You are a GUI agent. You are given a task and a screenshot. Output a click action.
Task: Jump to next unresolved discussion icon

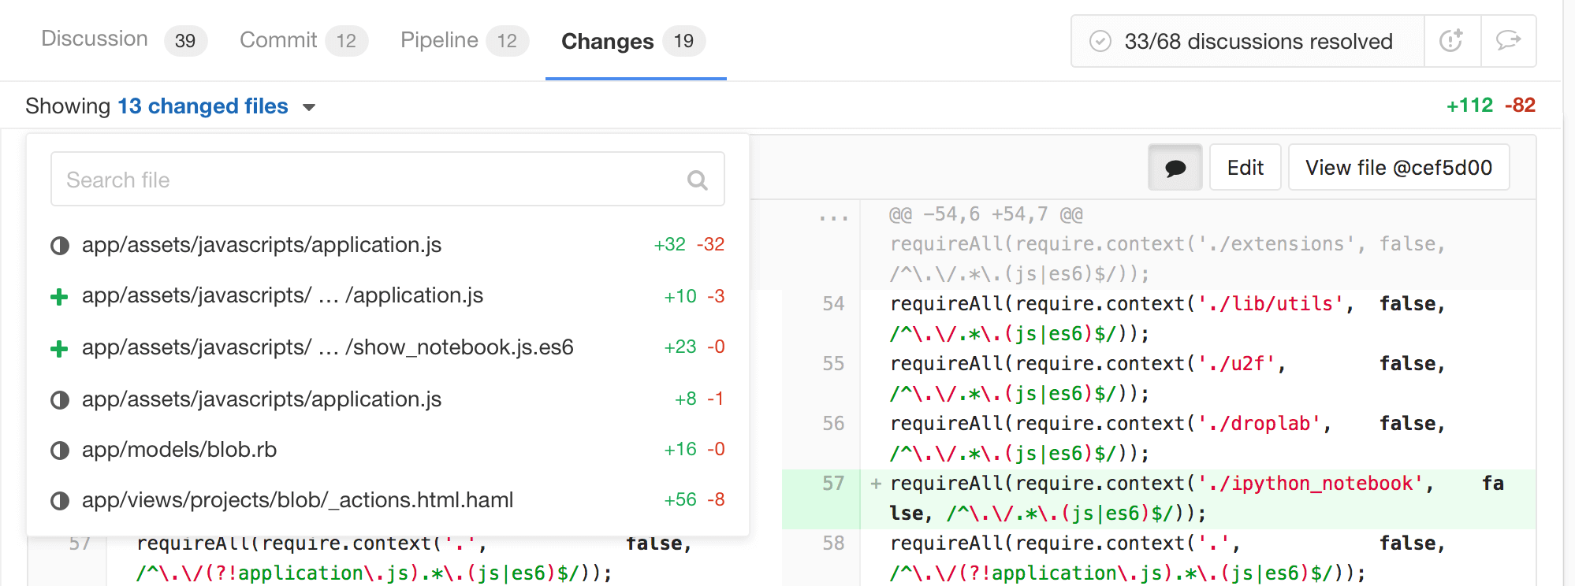pyautogui.click(x=1451, y=41)
